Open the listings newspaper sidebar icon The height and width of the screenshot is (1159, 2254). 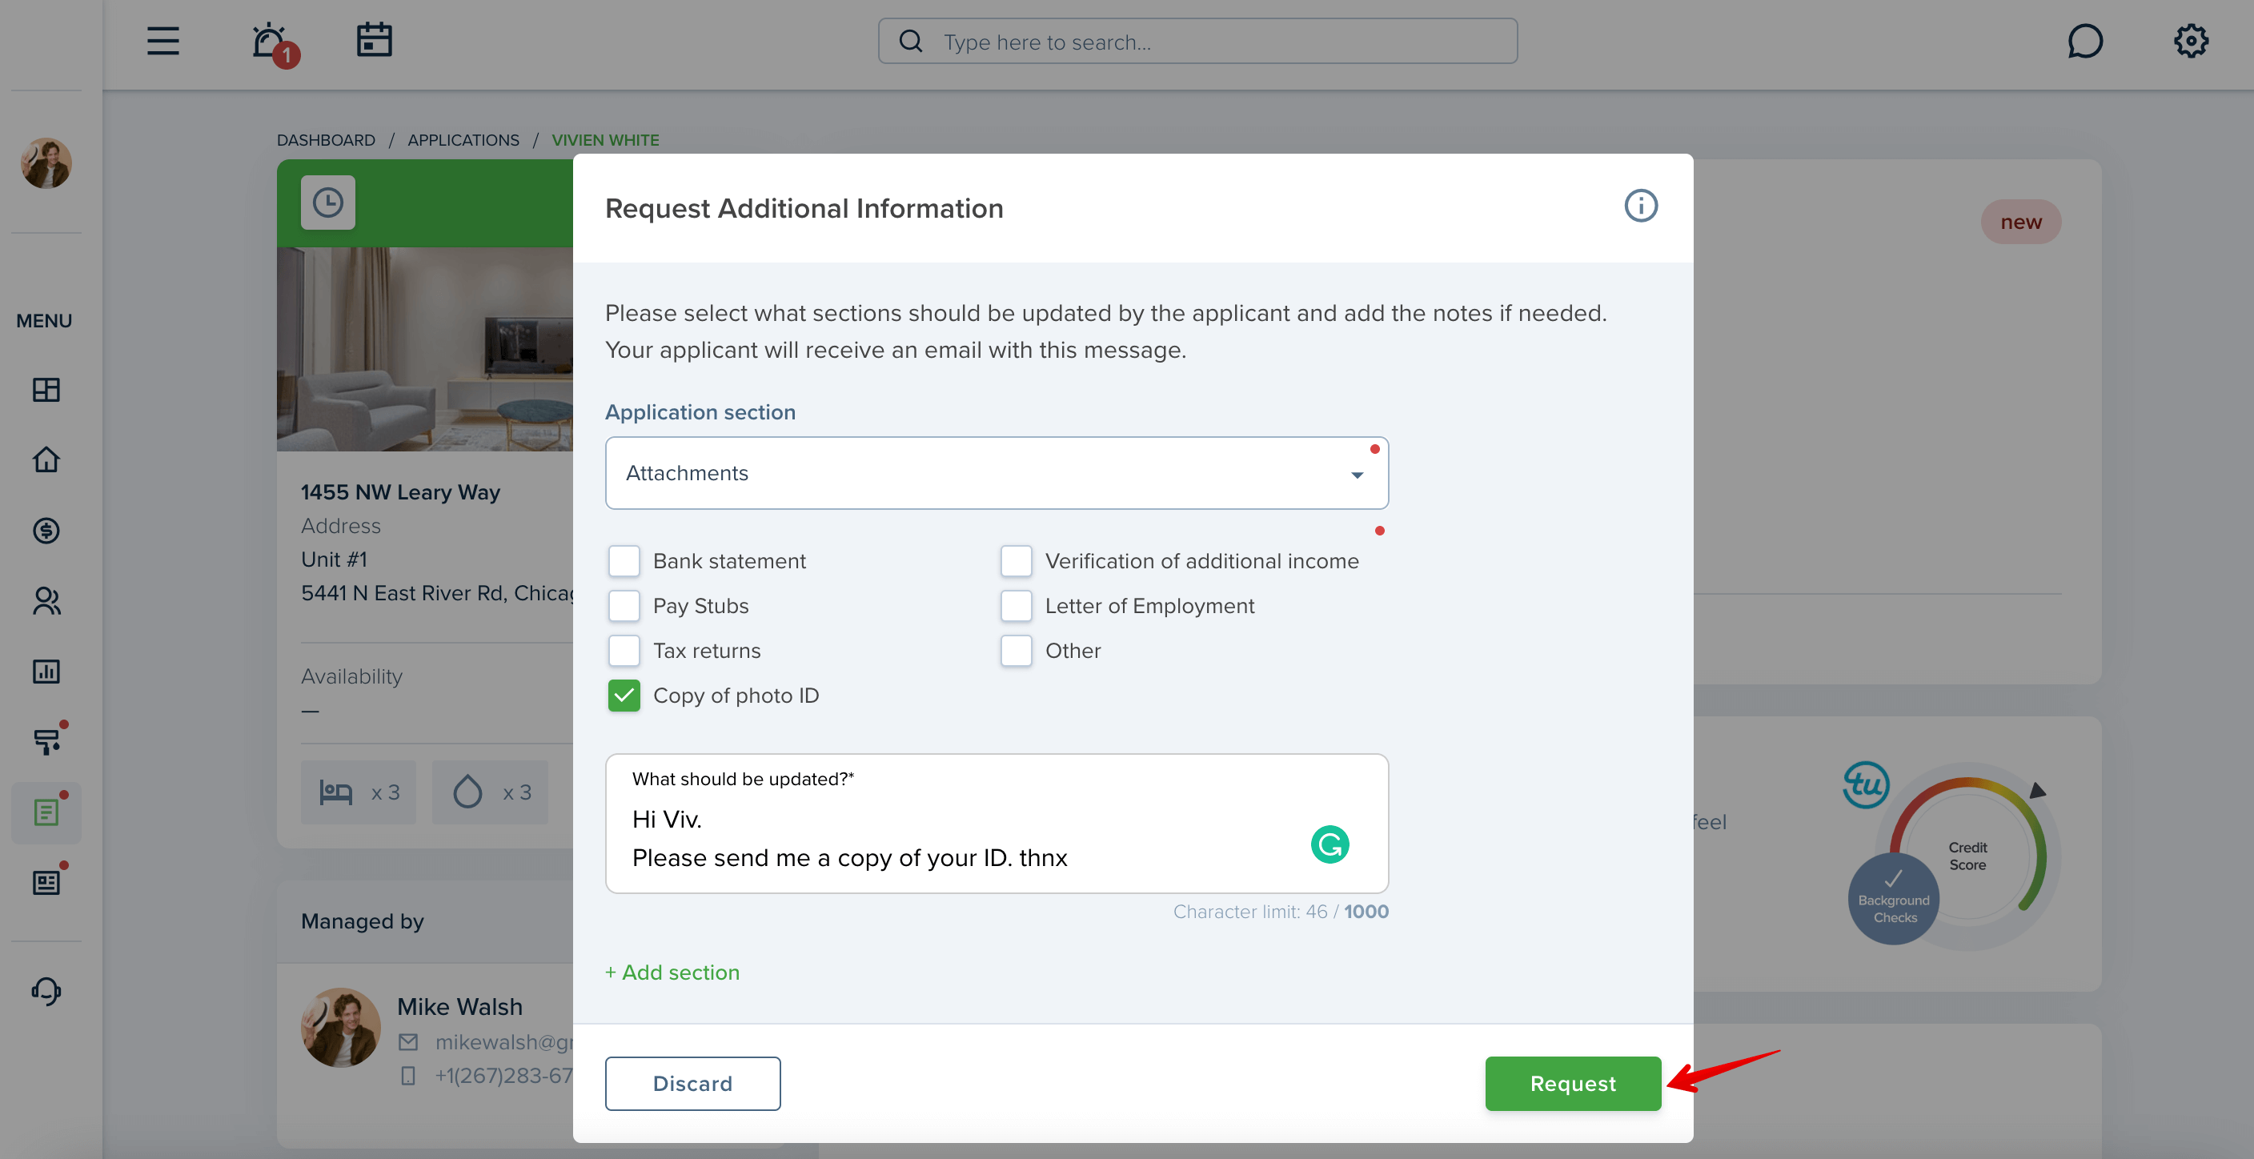(x=46, y=883)
